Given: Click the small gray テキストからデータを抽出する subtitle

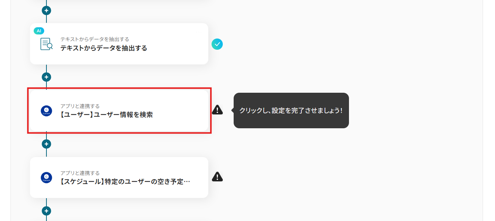Looking at the screenshot, I should coord(95,39).
